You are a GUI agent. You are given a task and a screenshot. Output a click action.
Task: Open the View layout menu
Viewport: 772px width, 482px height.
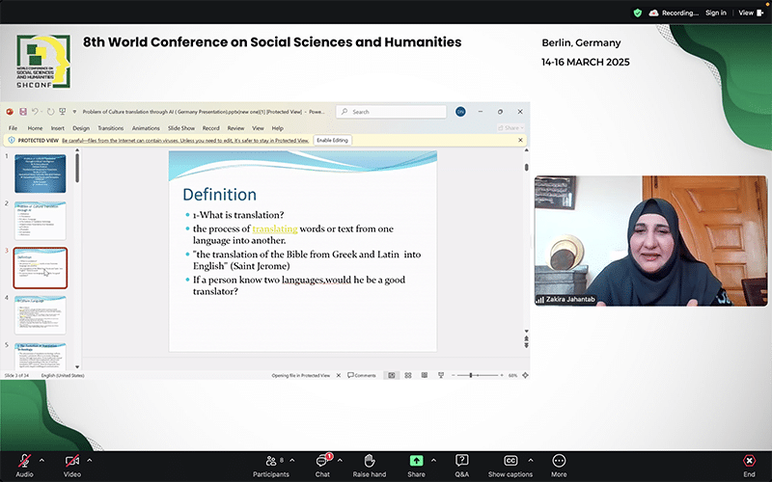pos(747,13)
